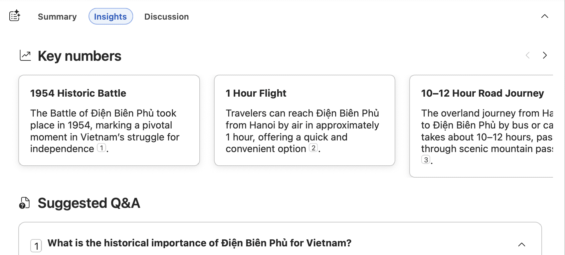Click the AI summary sparkle icon
This screenshot has height=255, width=565.
[x=15, y=16]
